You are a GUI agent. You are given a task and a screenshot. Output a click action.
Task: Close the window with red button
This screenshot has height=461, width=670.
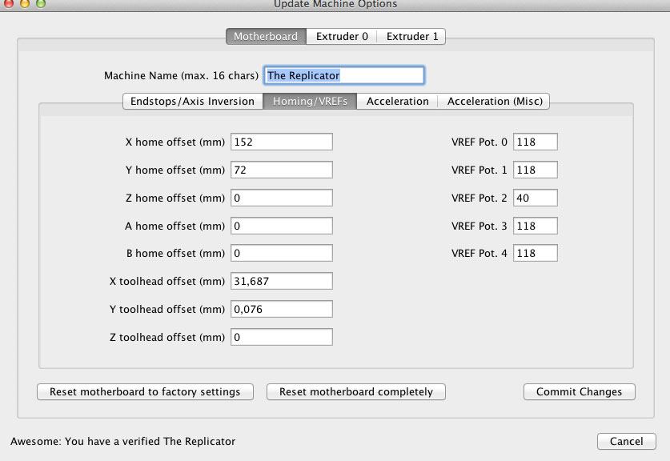8,3
